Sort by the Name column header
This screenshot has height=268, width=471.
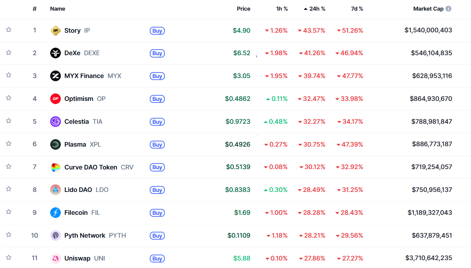(58, 9)
